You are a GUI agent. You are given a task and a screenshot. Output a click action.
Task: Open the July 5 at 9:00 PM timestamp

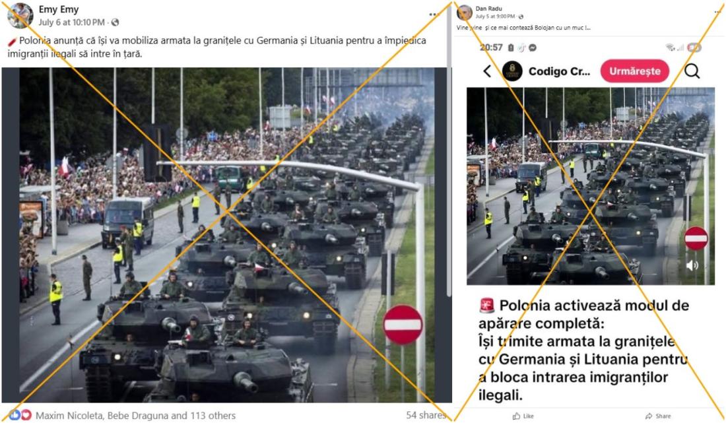496,16
